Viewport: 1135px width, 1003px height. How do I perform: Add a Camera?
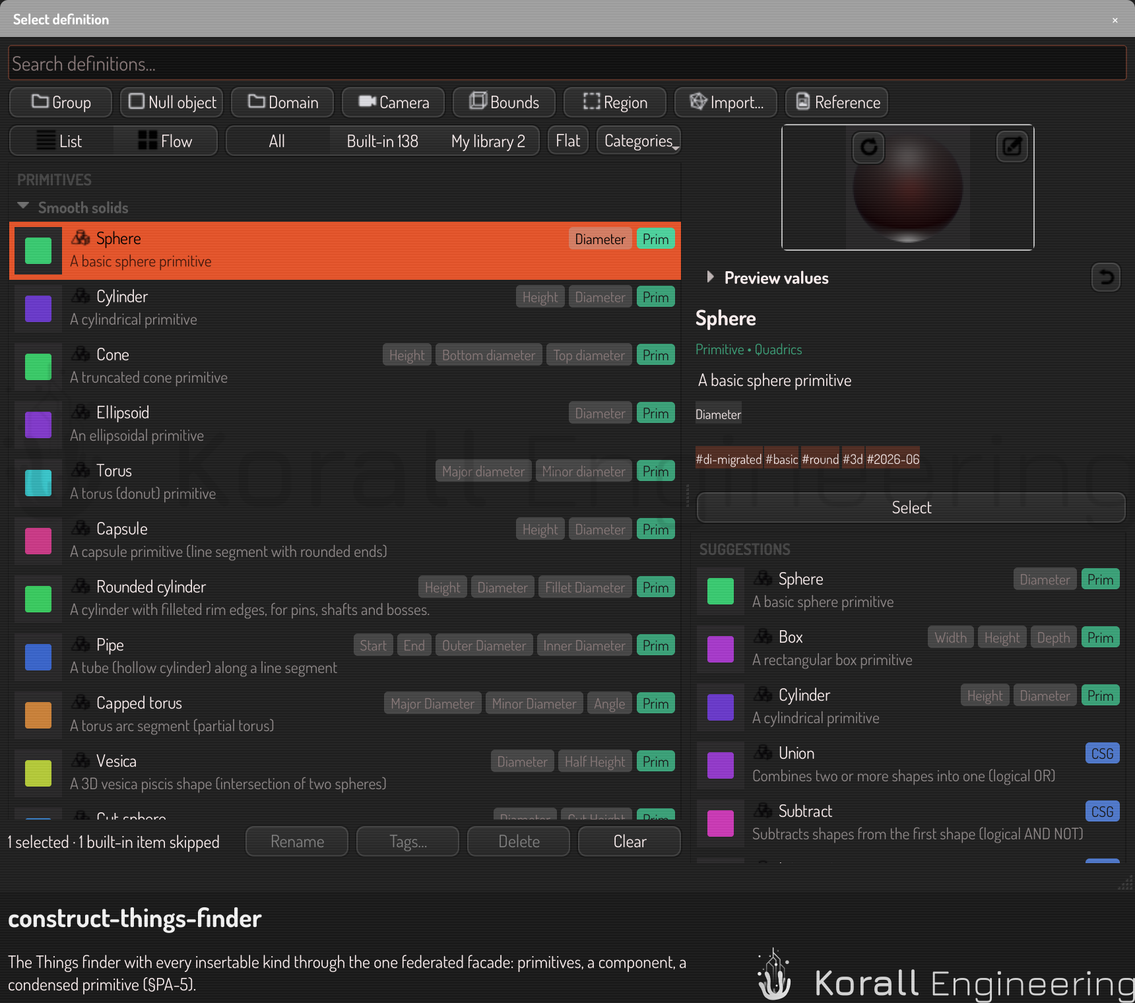(393, 102)
